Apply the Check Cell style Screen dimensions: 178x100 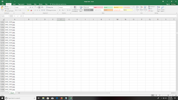pyautogui.click(x=89, y=10)
